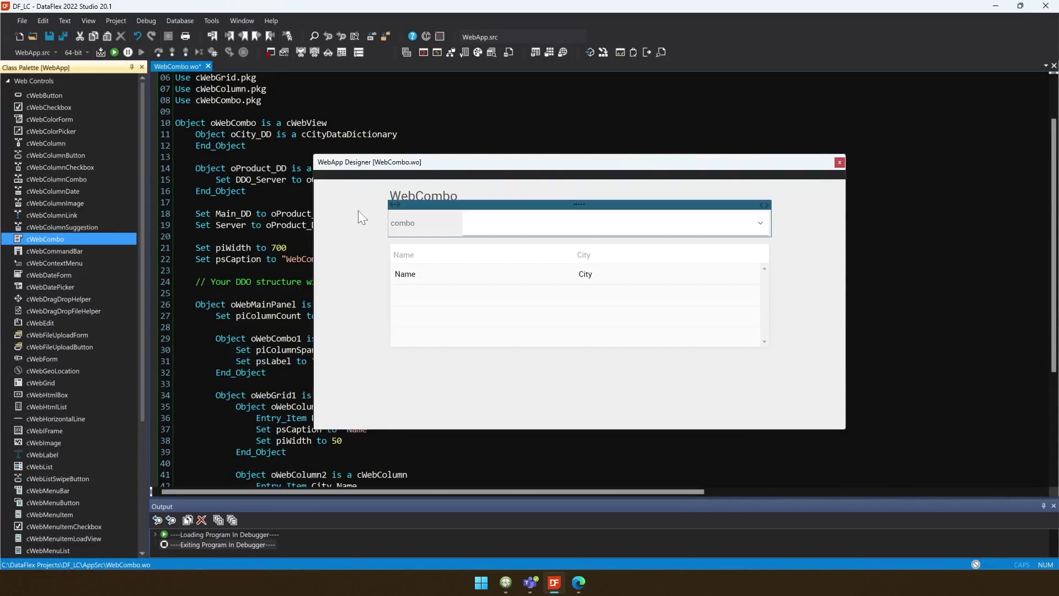
Task: Pin the Output panel
Action: 1044,506
